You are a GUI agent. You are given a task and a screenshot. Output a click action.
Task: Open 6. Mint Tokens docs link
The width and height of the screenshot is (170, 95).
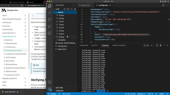[x=9, y=61]
